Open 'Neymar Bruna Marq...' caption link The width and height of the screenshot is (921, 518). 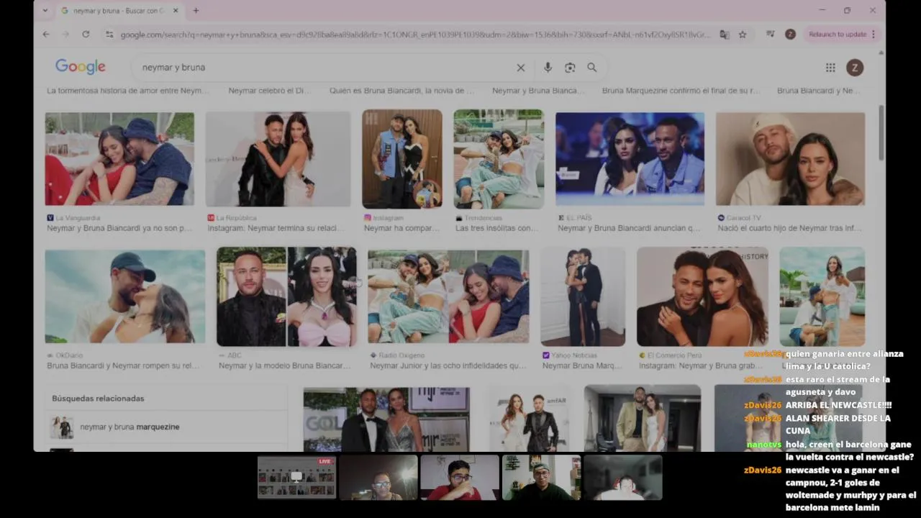pos(582,365)
